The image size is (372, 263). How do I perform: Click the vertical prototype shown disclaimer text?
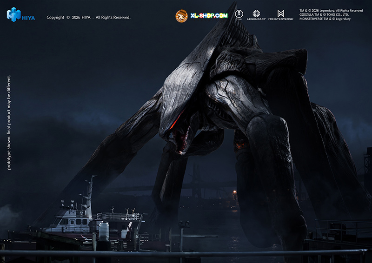point(9,122)
